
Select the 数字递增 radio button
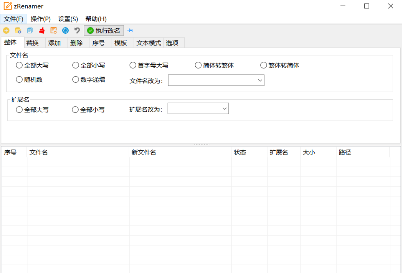[x=75, y=79]
